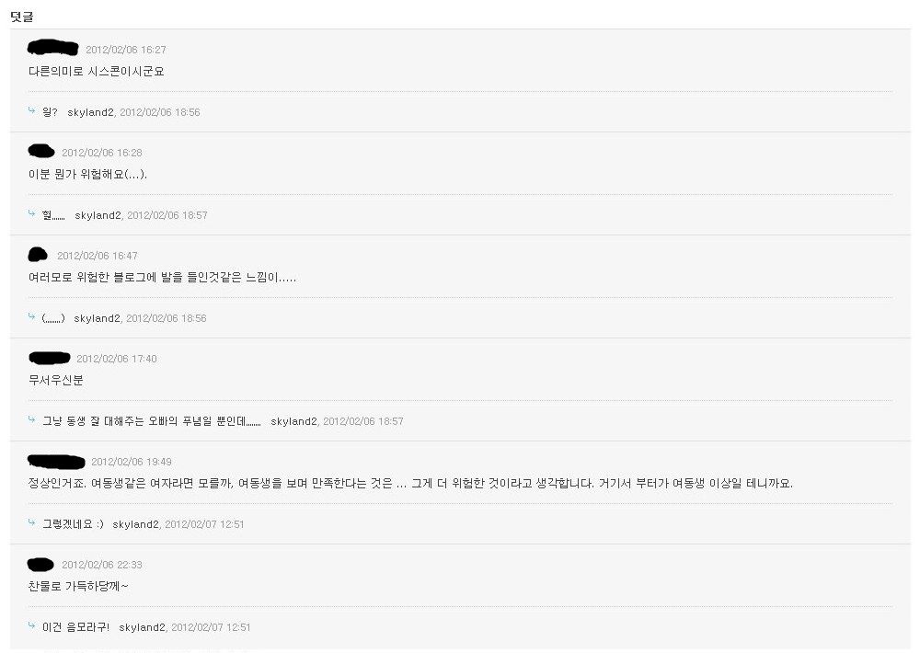
Task: Click the redacted name above '무서우신분' comment
Action: click(x=49, y=357)
